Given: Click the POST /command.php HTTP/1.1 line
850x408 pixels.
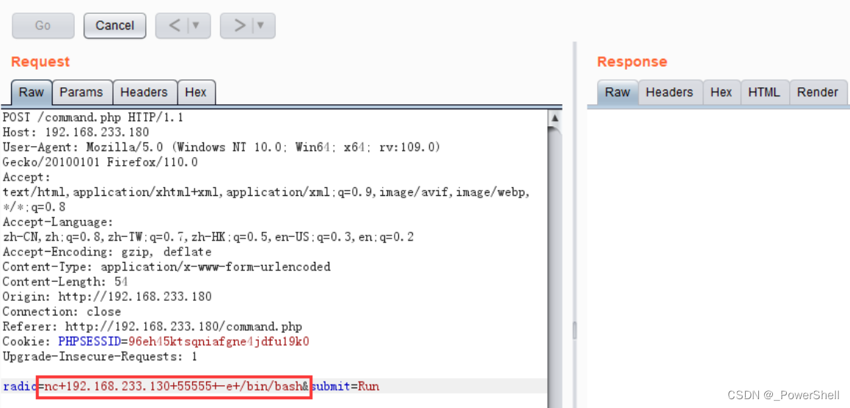Looking at the screenshot, I should pos(94,117).
